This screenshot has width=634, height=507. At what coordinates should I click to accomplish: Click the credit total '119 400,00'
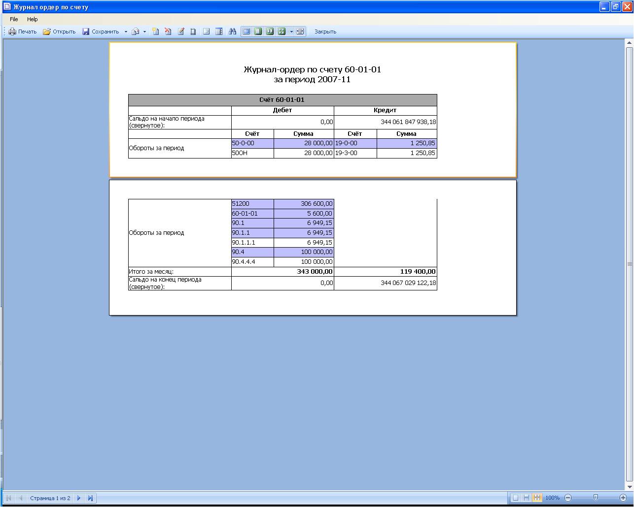[418, 272]
